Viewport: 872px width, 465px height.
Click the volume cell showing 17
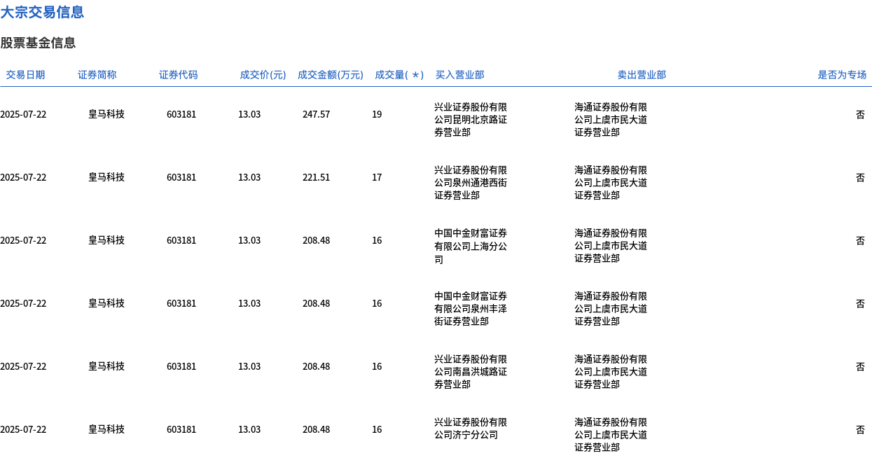pos(377,177)
